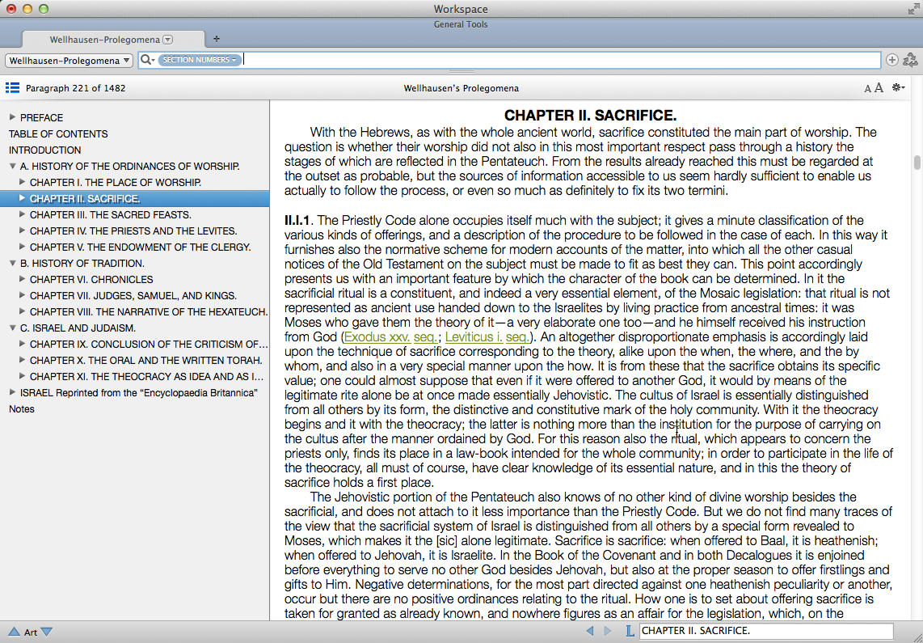Decrease text size with small A
Screen dimensions: 923x643
tap(867, 89)
